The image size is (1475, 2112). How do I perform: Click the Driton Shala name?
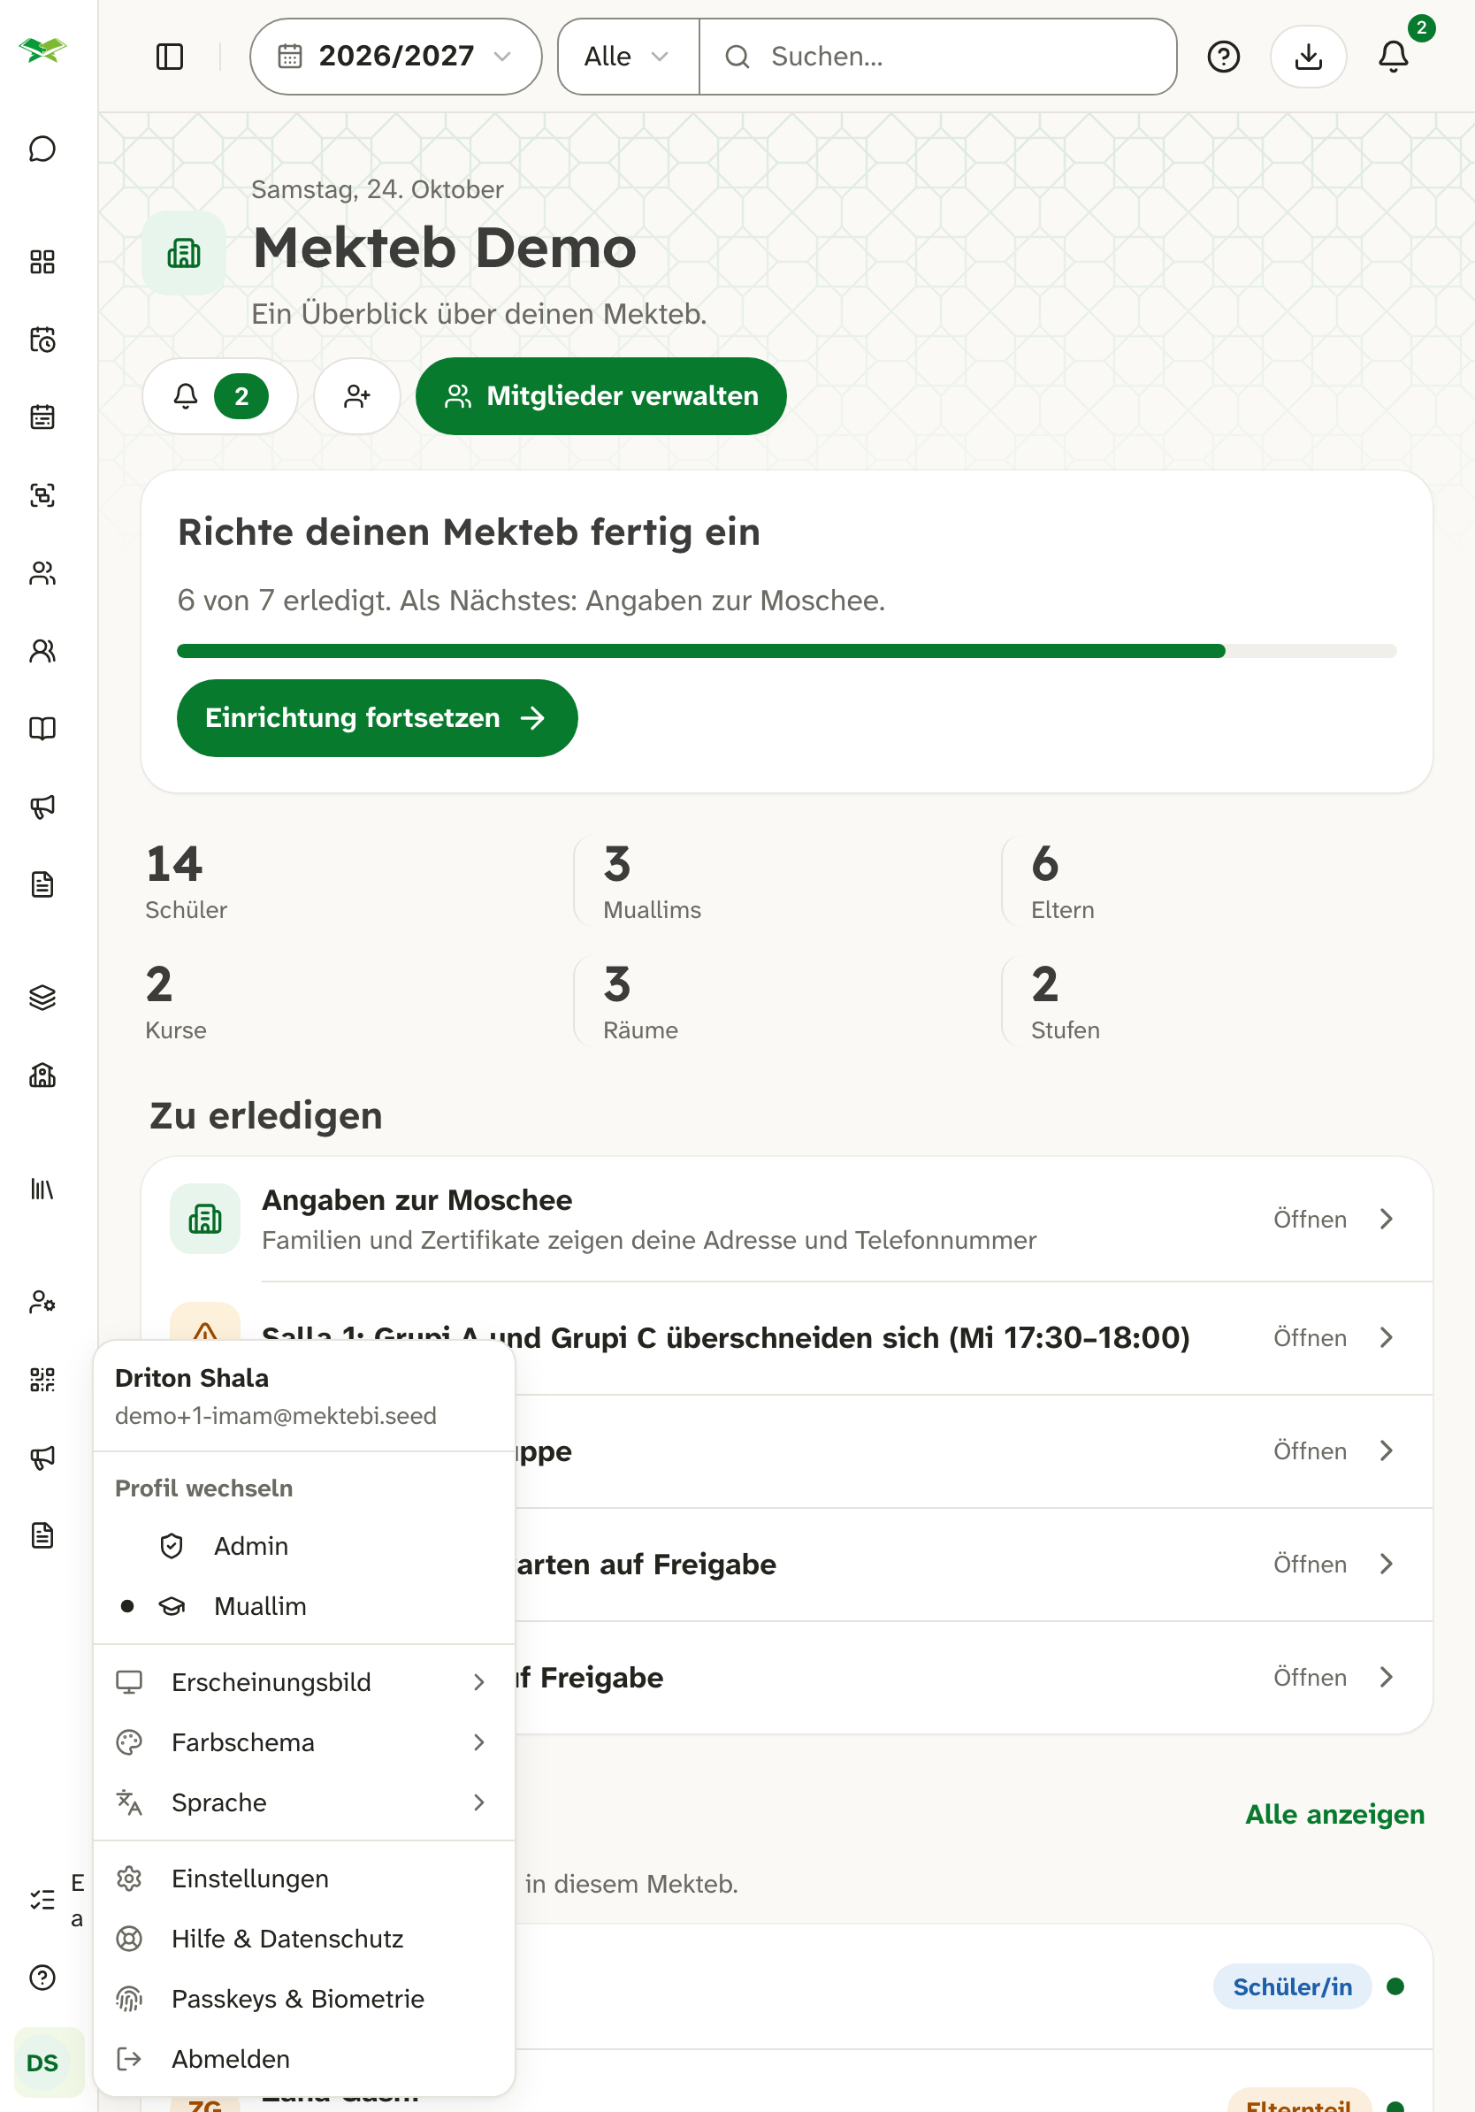[191, 1378]
